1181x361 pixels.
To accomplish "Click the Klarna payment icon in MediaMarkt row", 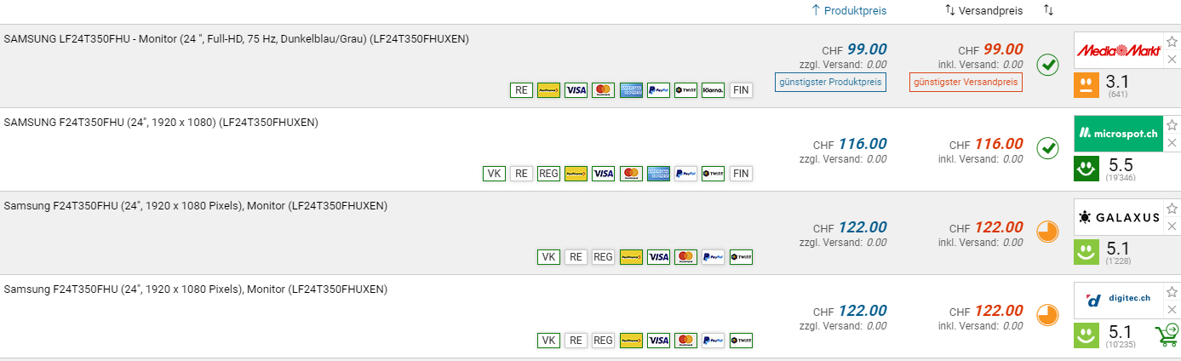I will (713, 89).
